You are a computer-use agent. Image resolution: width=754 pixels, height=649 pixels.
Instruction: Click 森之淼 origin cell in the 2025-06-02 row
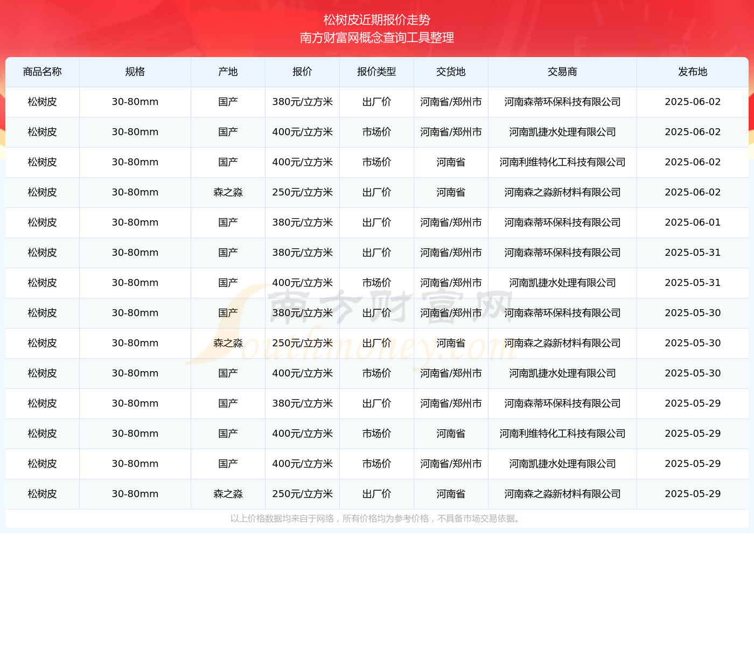[x=228, y=192]
